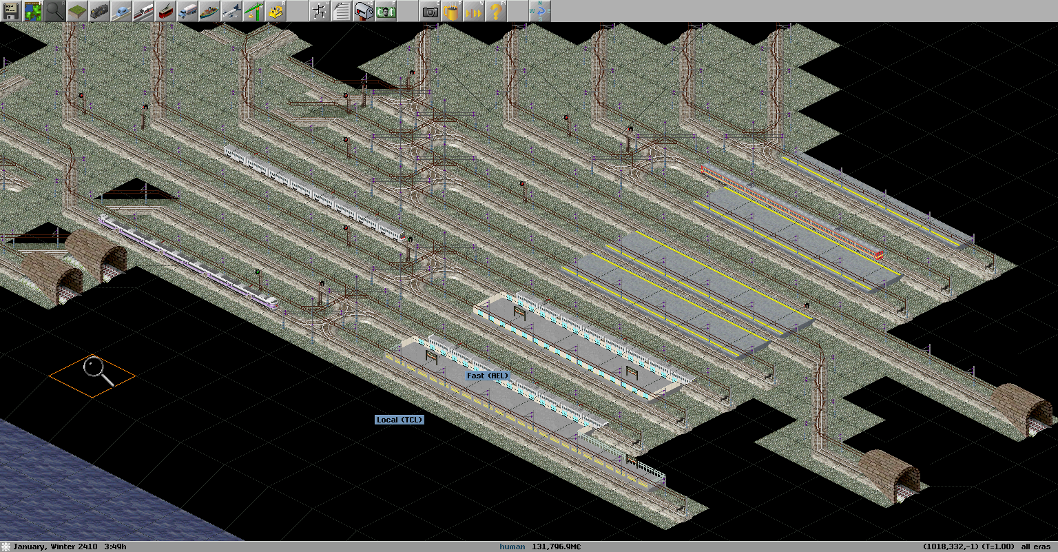Open the save/load game options disk icon

click(x=11, y=11)
